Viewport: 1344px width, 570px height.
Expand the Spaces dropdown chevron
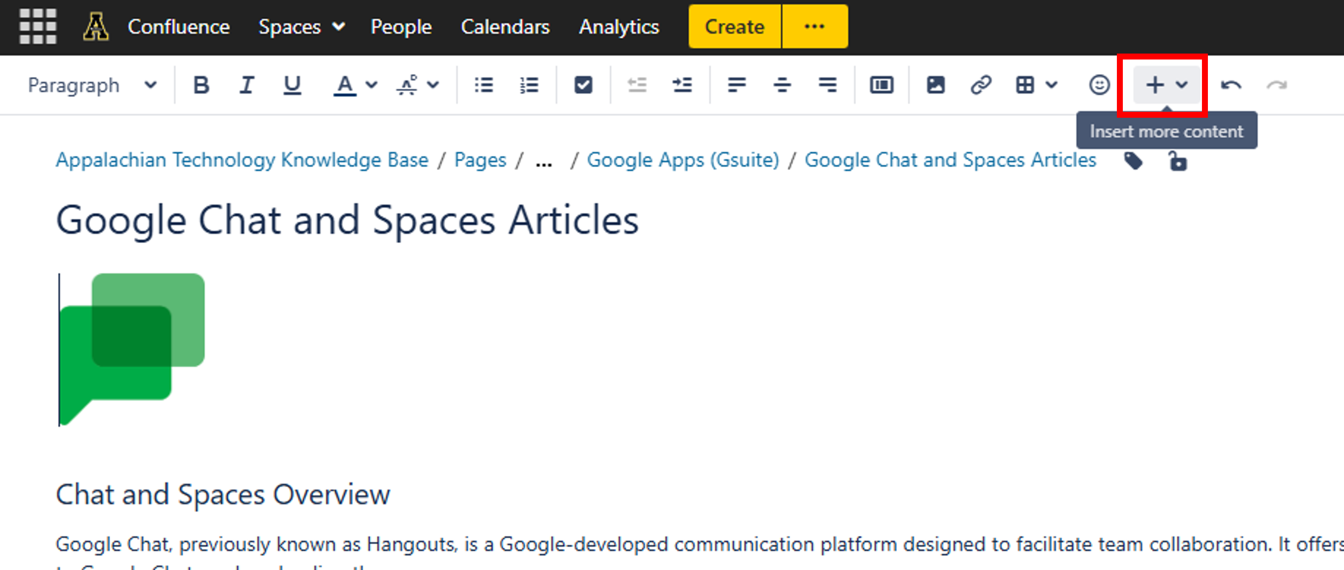[339, 27]
